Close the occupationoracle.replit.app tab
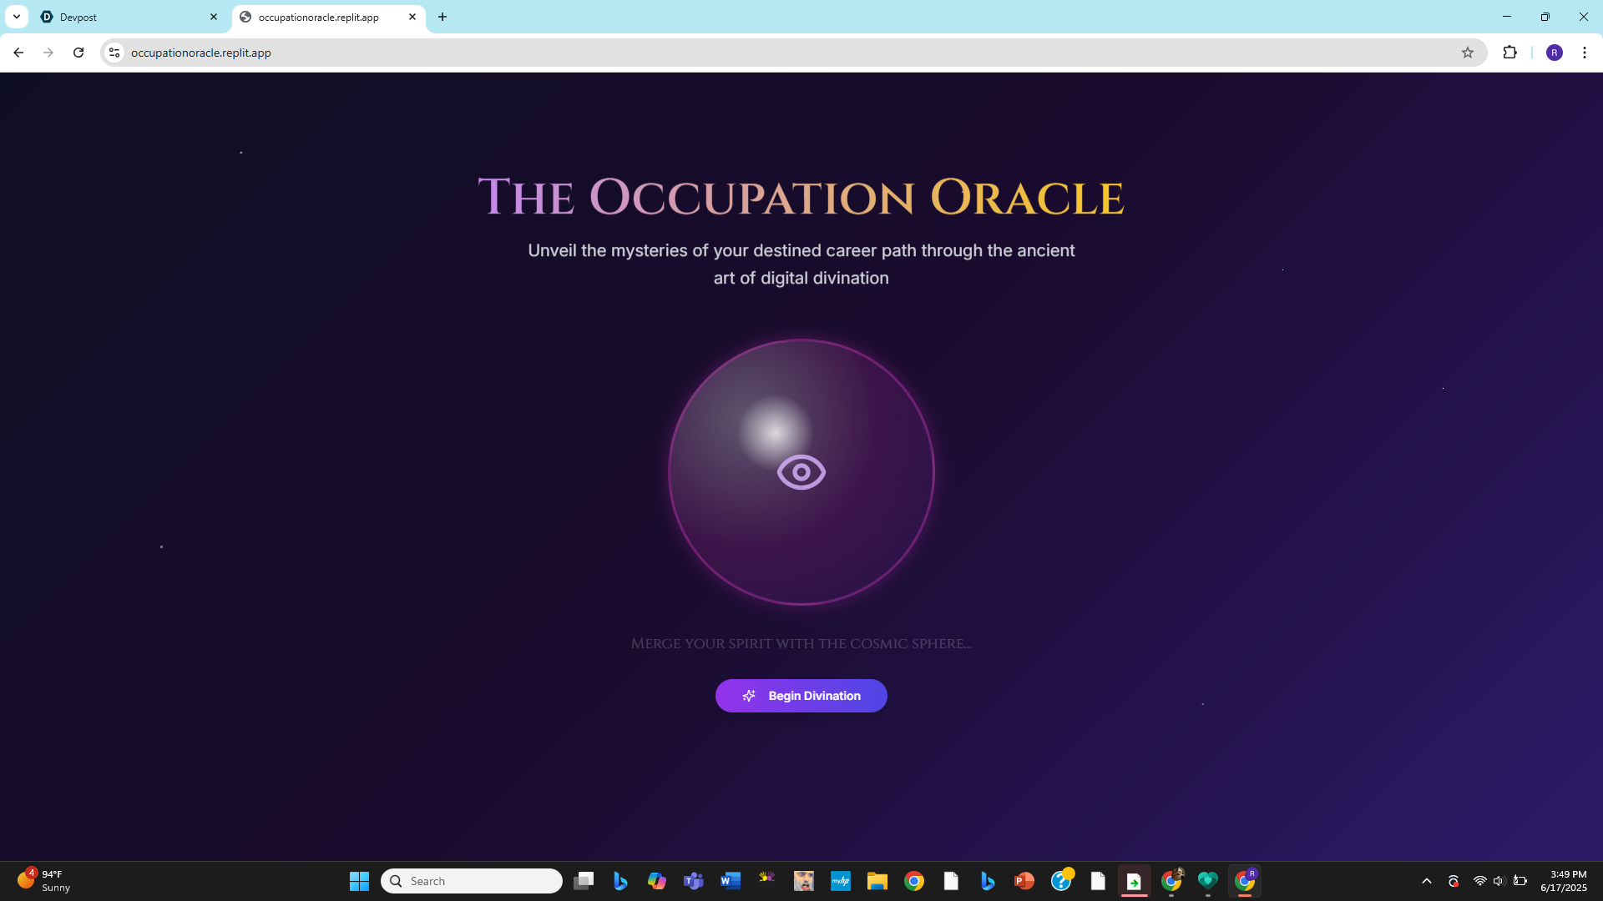 click(412, 17)
